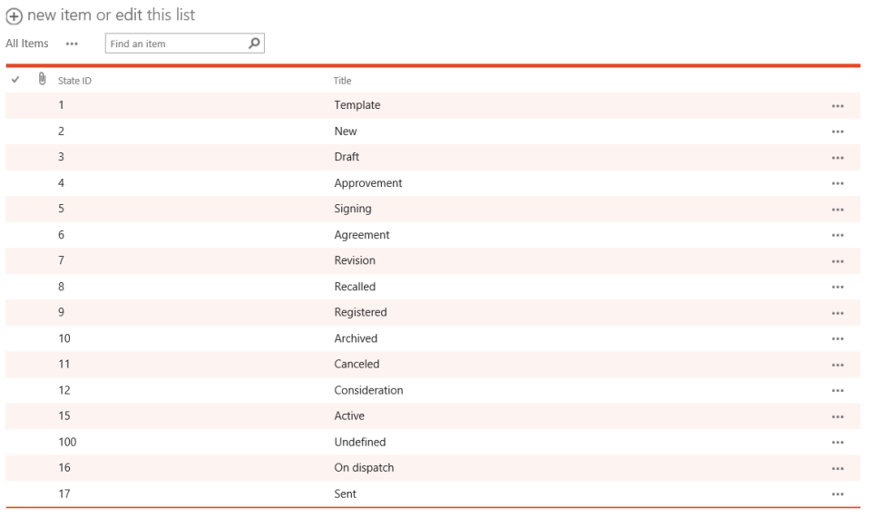The width and height of the screenshot is (871, 518).
Task: Expand views menu next to All Items
Action: click(73, 44)
